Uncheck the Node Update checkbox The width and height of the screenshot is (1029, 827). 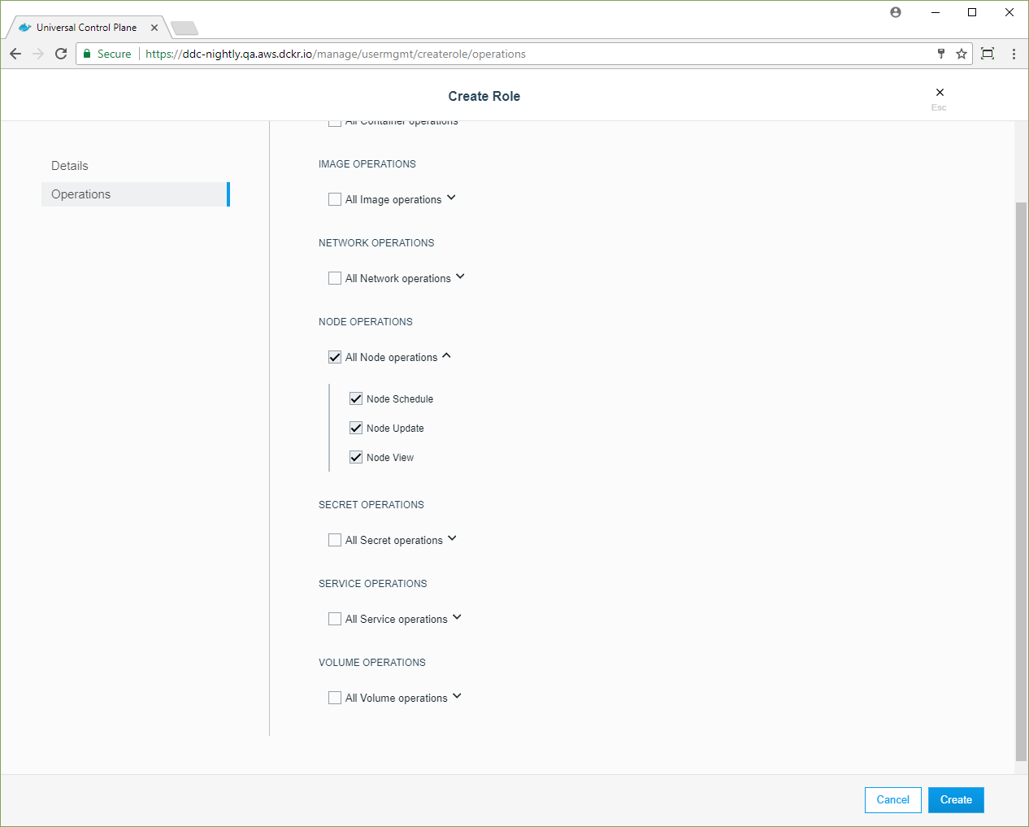point(356,428)
